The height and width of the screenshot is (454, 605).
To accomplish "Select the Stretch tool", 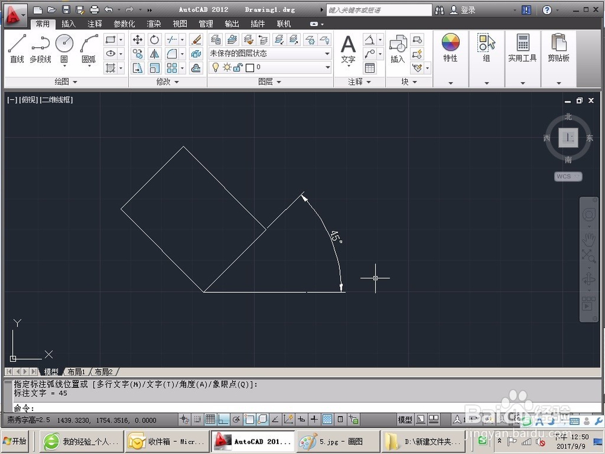I will [137, 68].
